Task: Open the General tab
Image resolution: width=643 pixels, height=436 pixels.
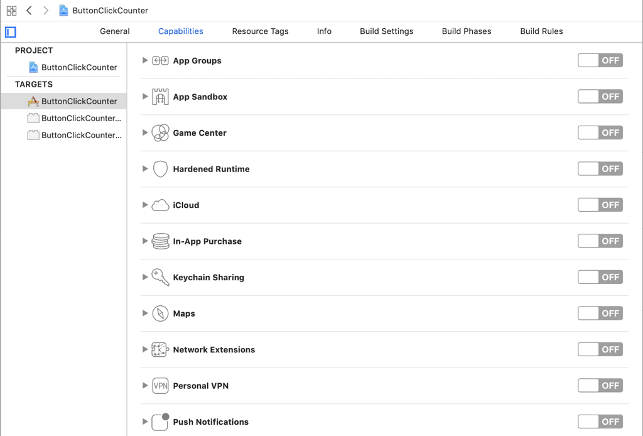Action: (x=115, y=31)
